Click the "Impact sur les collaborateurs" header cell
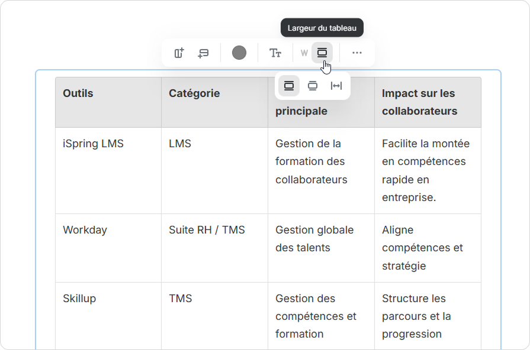This screenshot has width=530, height=350. [x=419, y=102]
